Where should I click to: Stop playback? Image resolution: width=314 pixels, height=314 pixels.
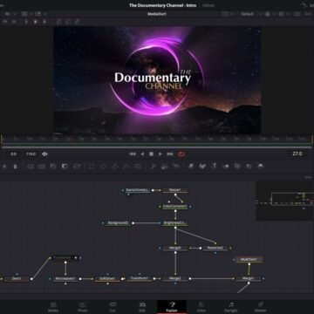pos(151,154)
